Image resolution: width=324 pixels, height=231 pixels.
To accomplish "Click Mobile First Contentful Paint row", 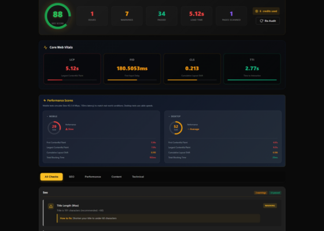I will [x=101, y=143].
